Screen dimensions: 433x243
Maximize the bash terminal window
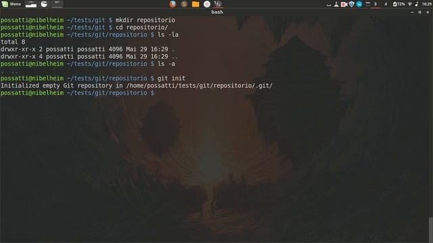point(419,12)
